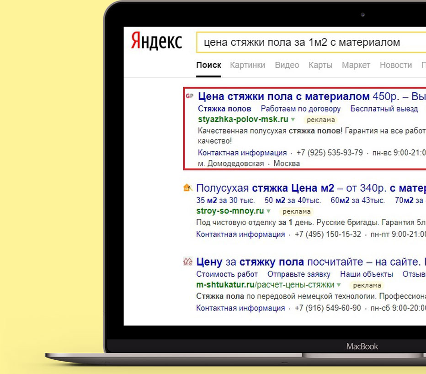The height and width of the screenshot is (374, 426).
Task: Open Контактная информация of the stroy-so-mnoy.ru ad
Action: pyautogui.click(x=241, y=234)
